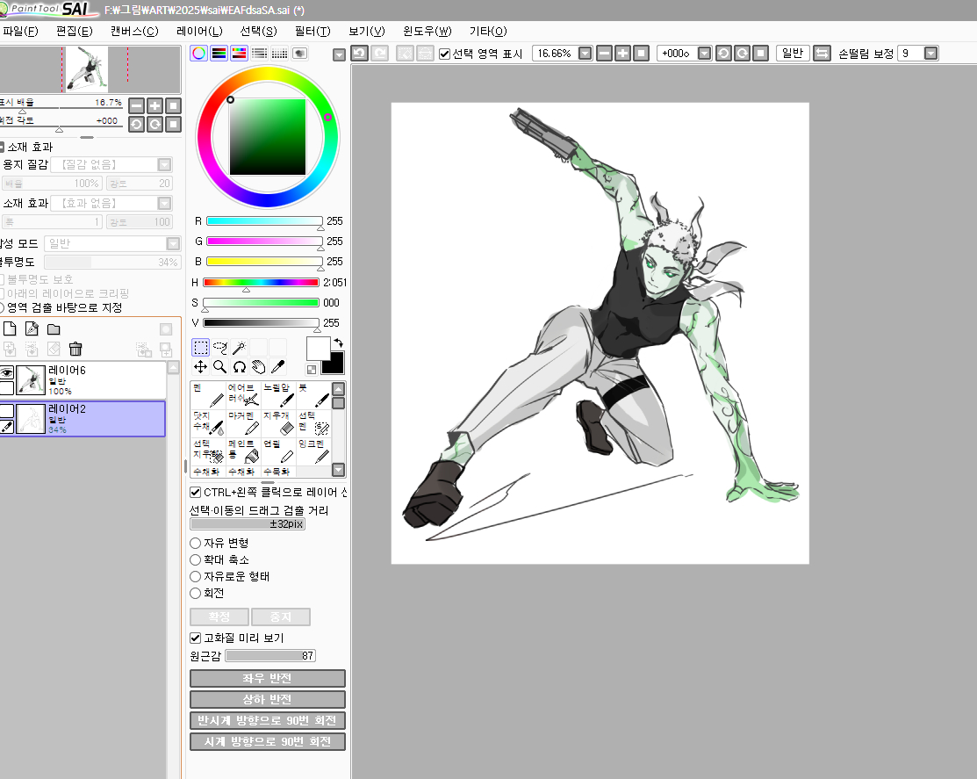This screenshot has width=977, height=779.
Task: Expand the 합성 모드 blend mode dropdown
Action: click(x=172, y=243)
